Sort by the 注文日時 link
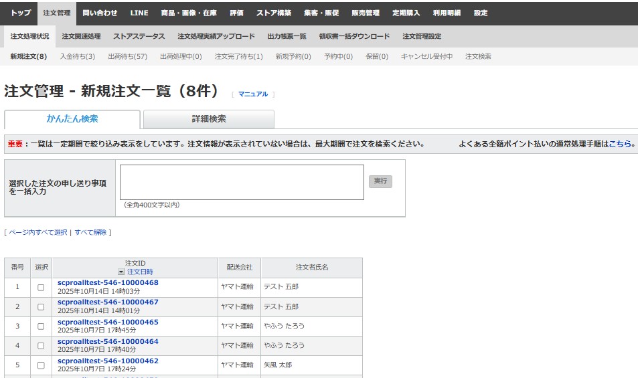 140,272
